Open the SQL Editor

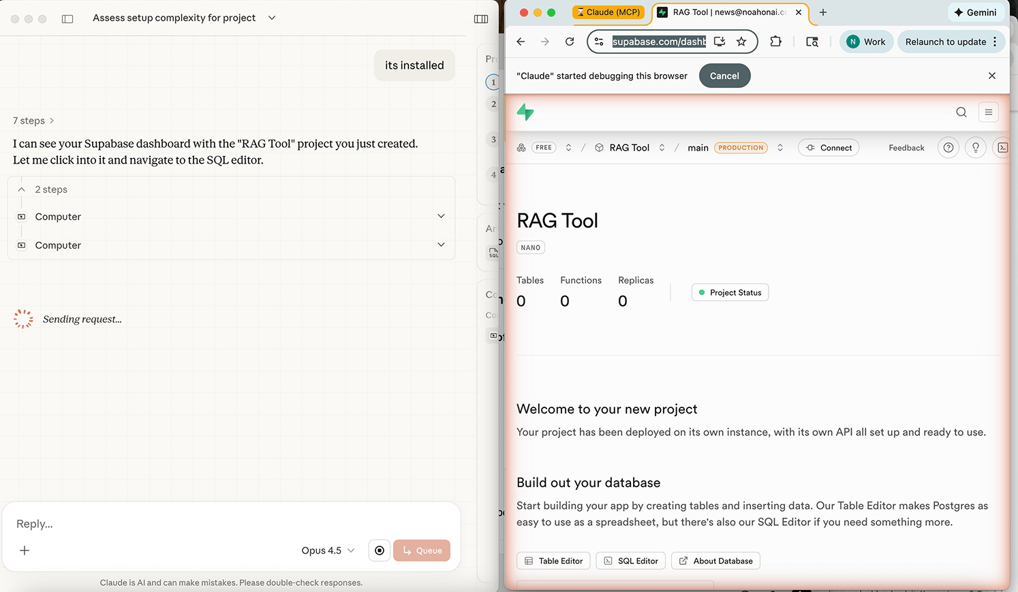pos(631,561)
